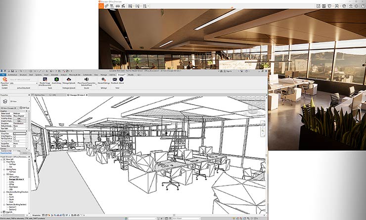
Task: Toggle the Crop Region Visible checkbox
Action: pyautogui.click(x=15, y=136)
